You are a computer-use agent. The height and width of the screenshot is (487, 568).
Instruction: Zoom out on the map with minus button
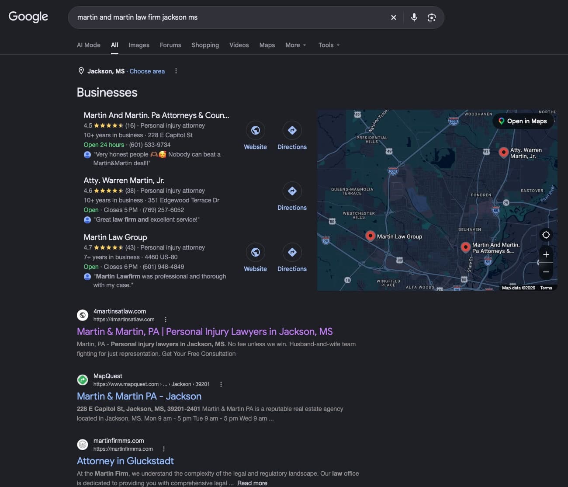tap(546, 271)
